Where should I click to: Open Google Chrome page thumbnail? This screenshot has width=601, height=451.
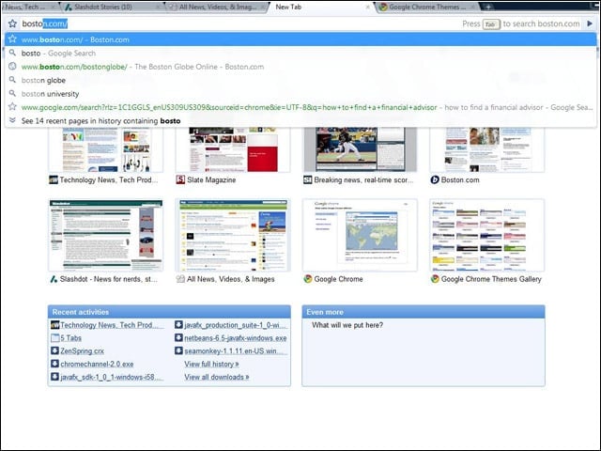360,235
